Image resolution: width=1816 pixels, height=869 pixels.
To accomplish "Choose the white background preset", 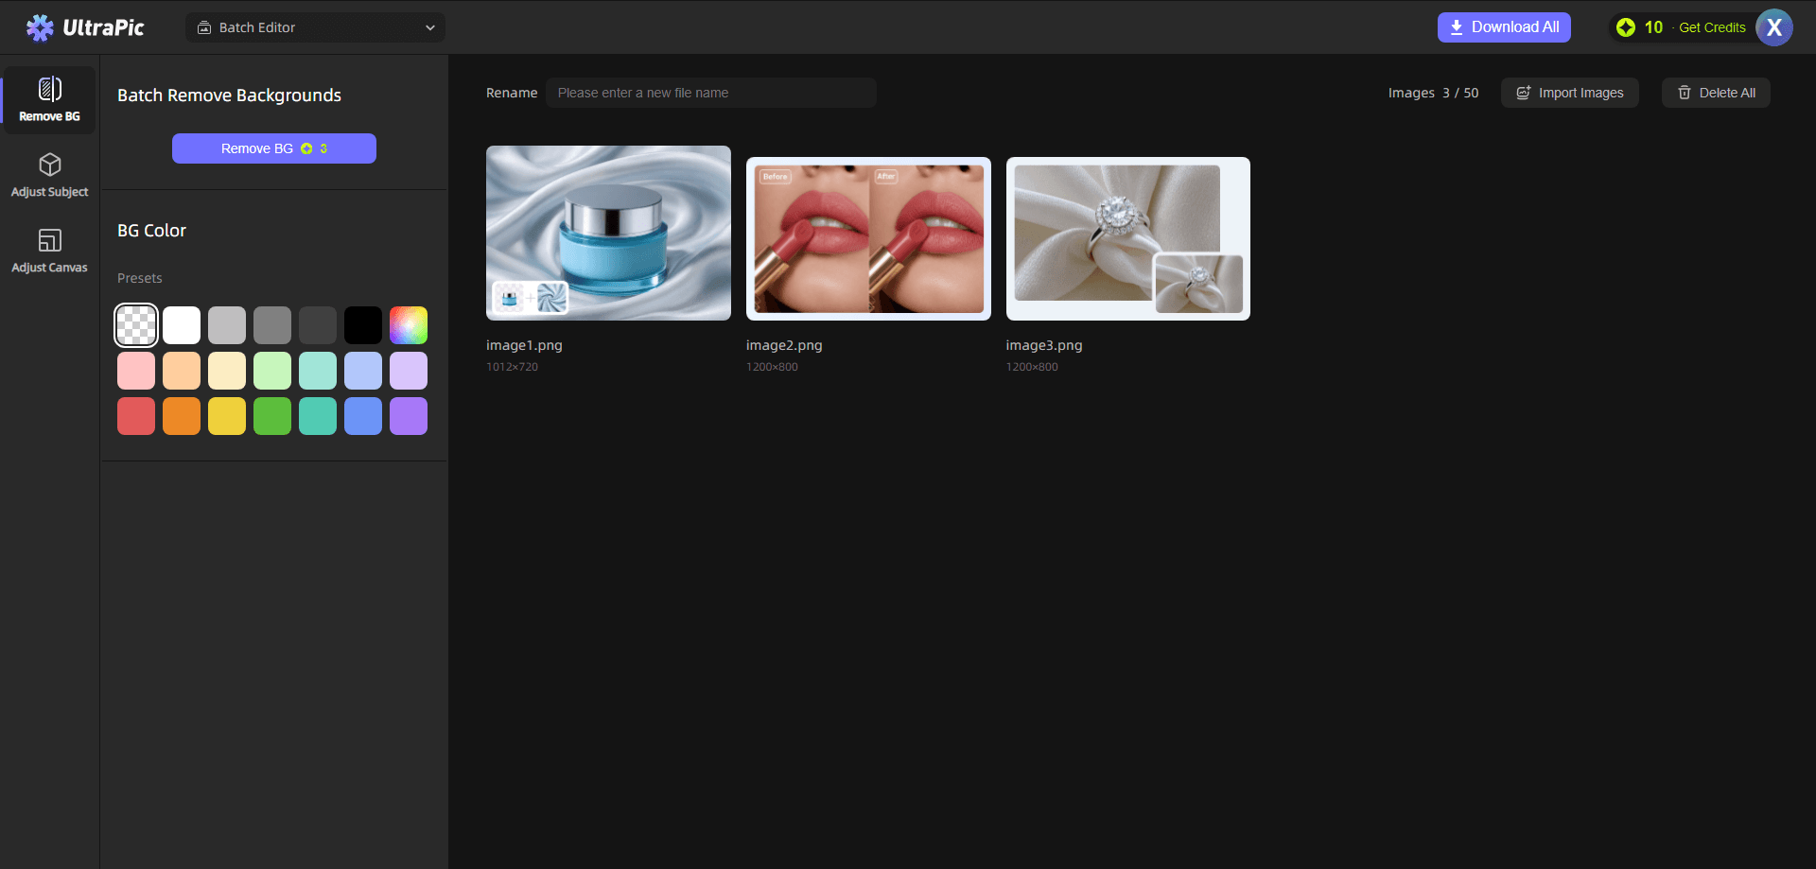I will click(x=182, y=325).
